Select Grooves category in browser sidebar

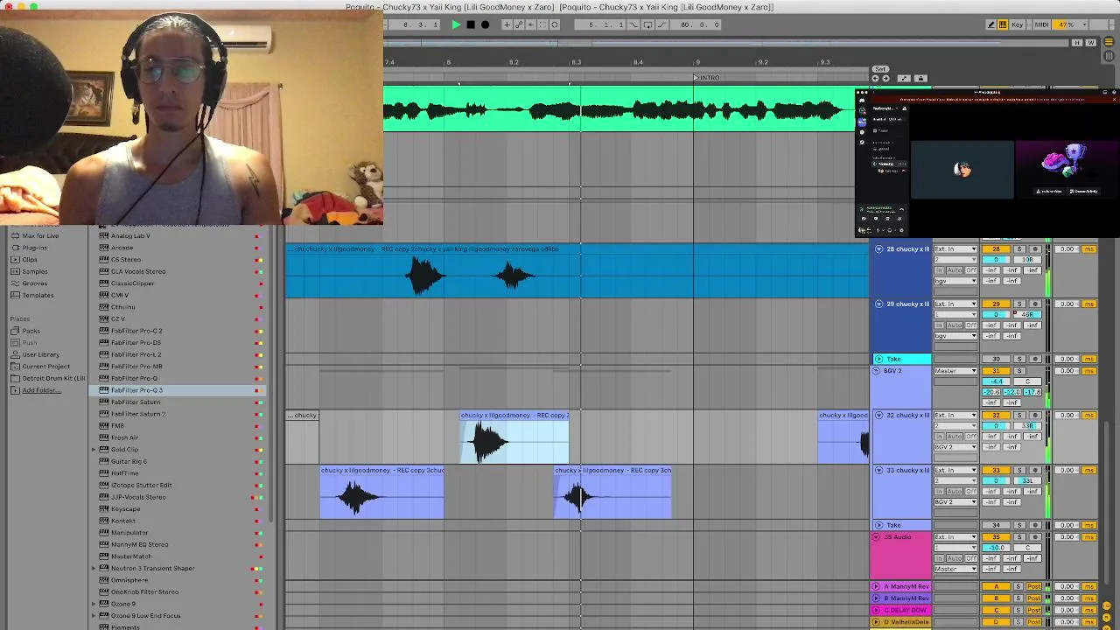pyautogui.click(x=34, y=283)
